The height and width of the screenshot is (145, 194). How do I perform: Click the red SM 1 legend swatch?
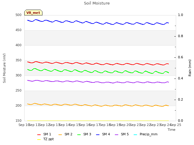pos(39,135)
